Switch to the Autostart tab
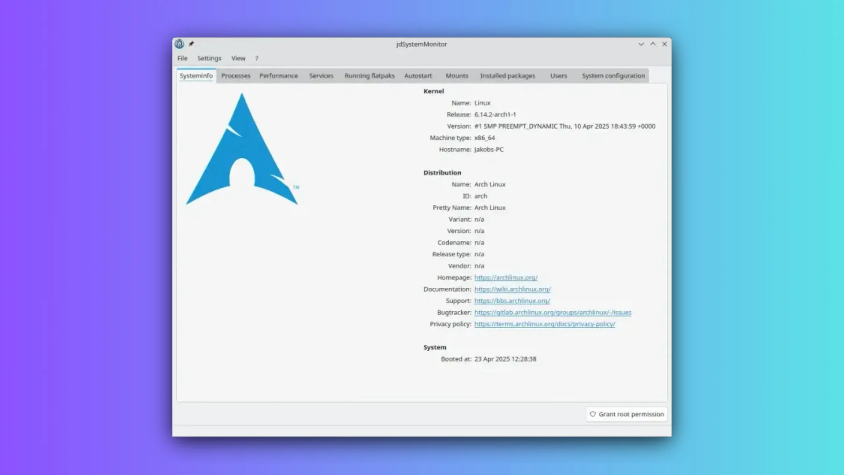This screenshot has width=844, height=475. (418, 76)
